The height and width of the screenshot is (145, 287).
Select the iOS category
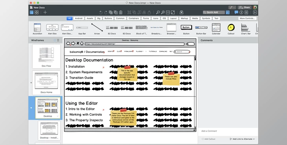click(x=164, y=18)
